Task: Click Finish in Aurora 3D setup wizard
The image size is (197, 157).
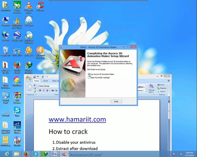Action: 116,101
